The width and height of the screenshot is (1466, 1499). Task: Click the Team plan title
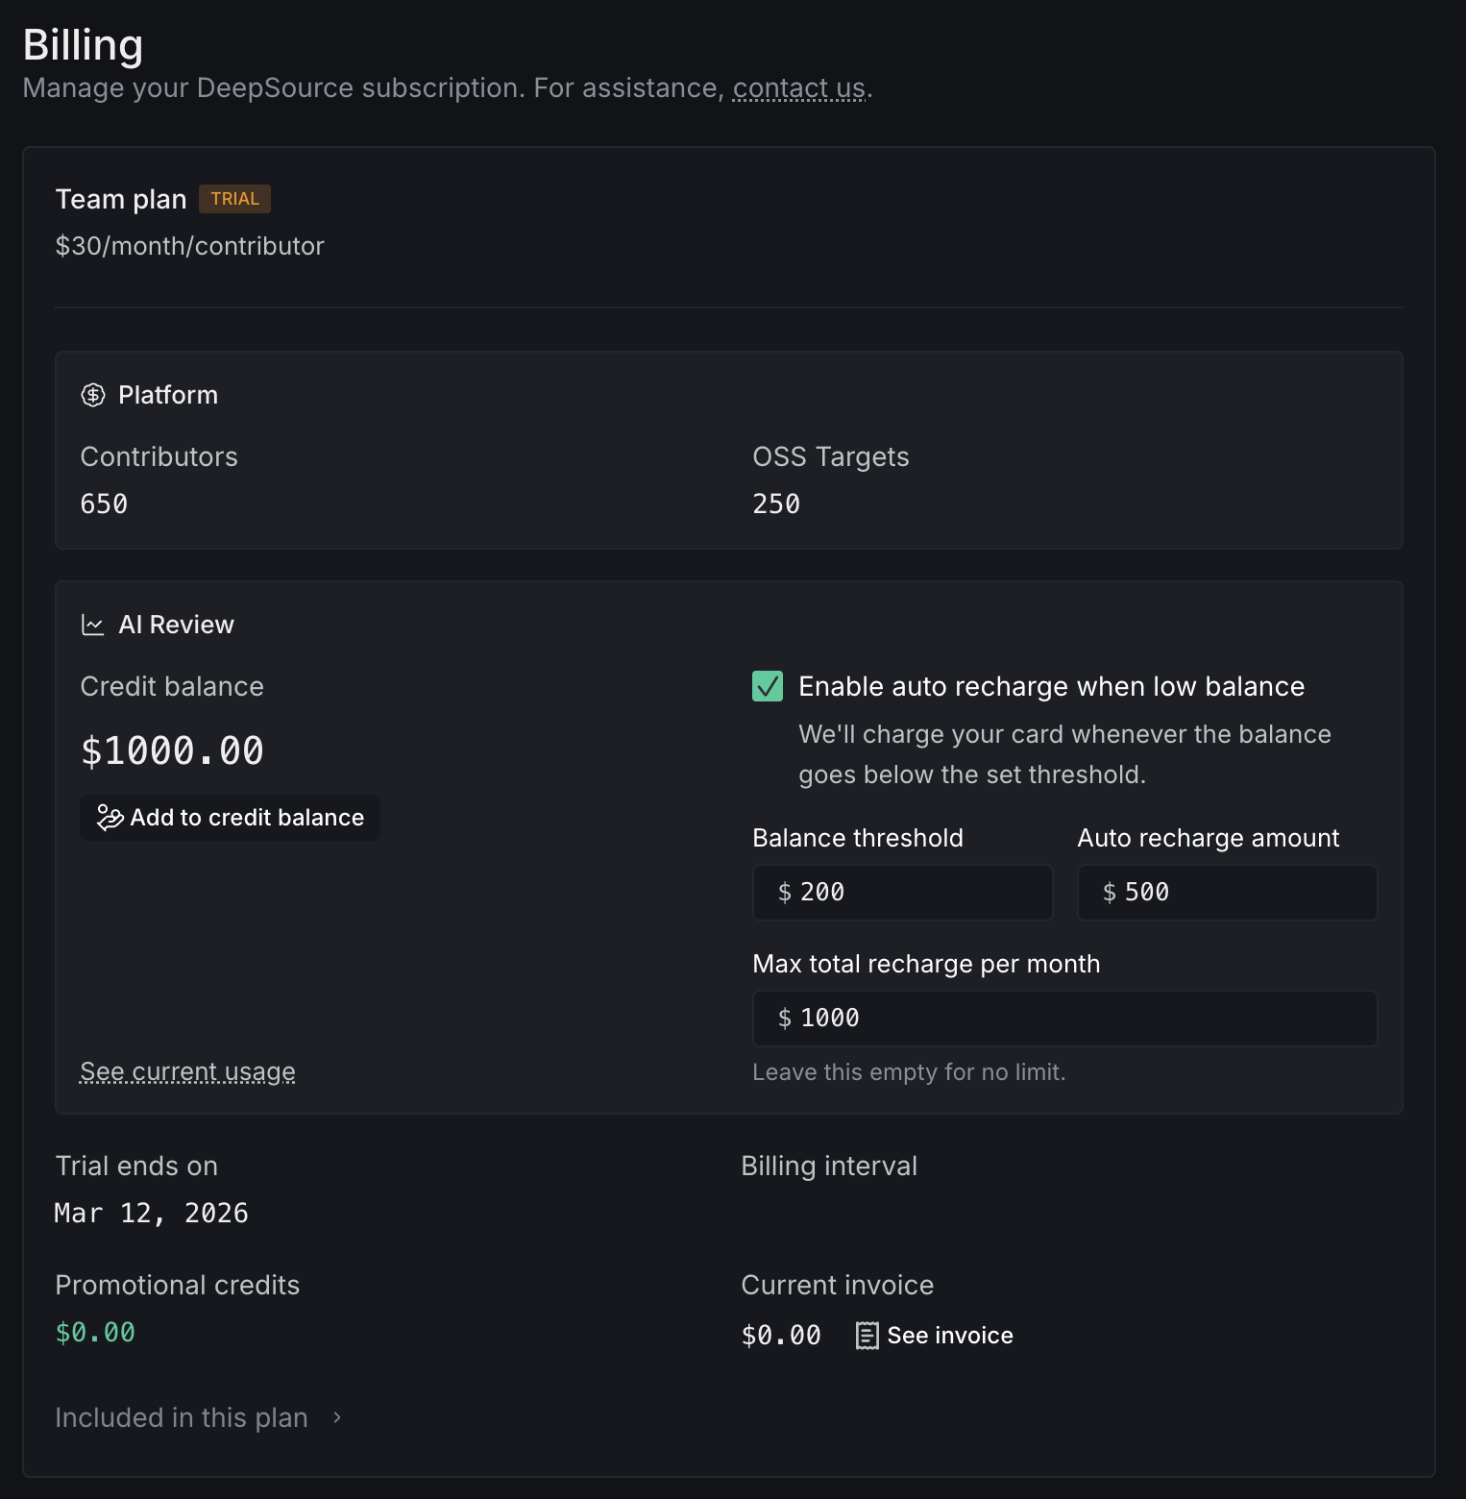coord(121,199)
